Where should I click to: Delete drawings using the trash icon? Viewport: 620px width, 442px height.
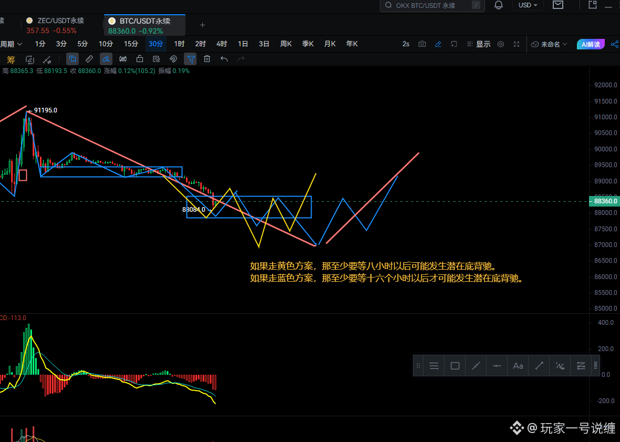click(207, 59)
